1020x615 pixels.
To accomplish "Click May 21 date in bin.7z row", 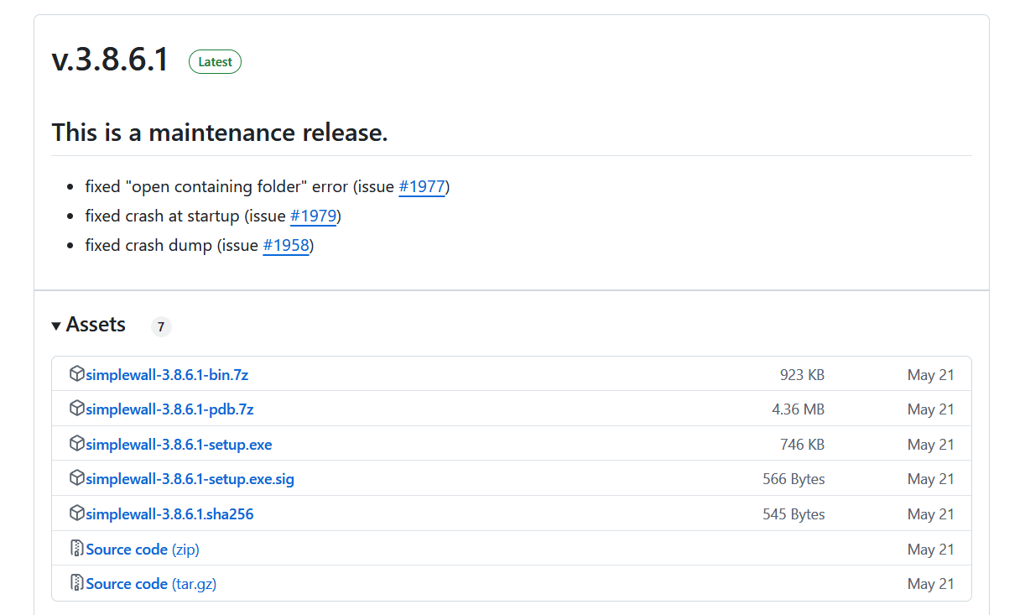I will 931,375.
